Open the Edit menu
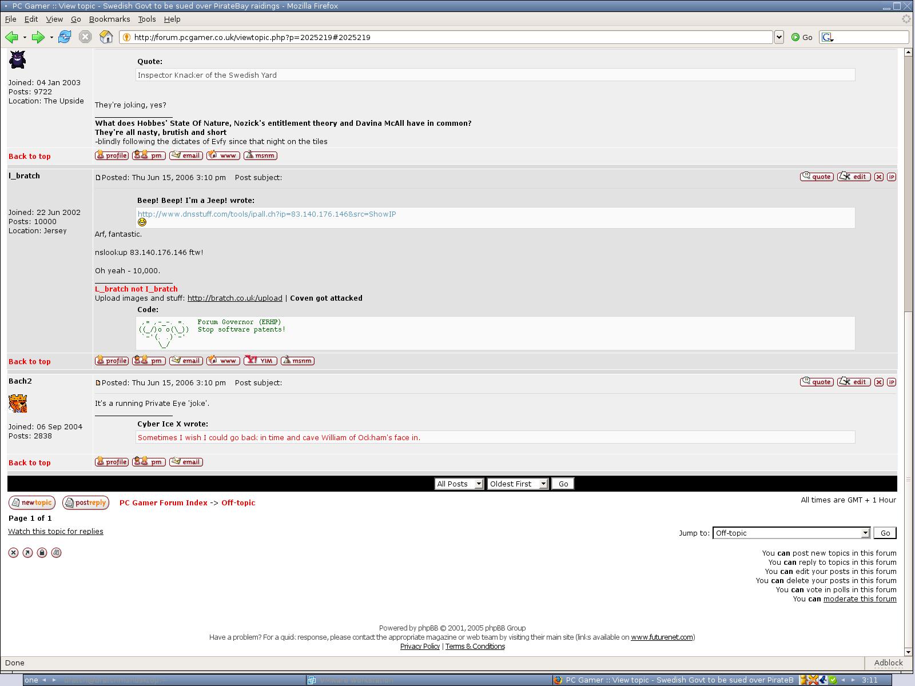The image size is (915, 686). [31, 19]
